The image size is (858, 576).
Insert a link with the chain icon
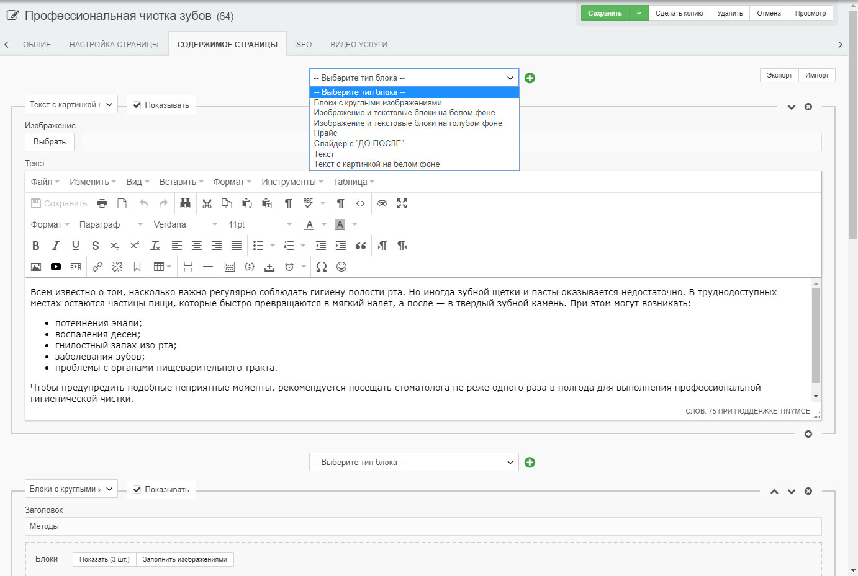(x=97, y=267)
